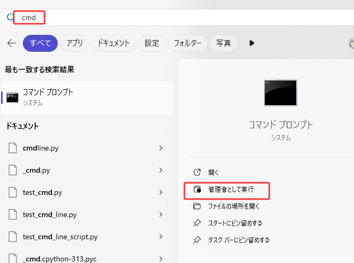Viewport: 354px width, 263px height.
Task: Show more filters with the play arrow
Action: (x=252, y=43)
